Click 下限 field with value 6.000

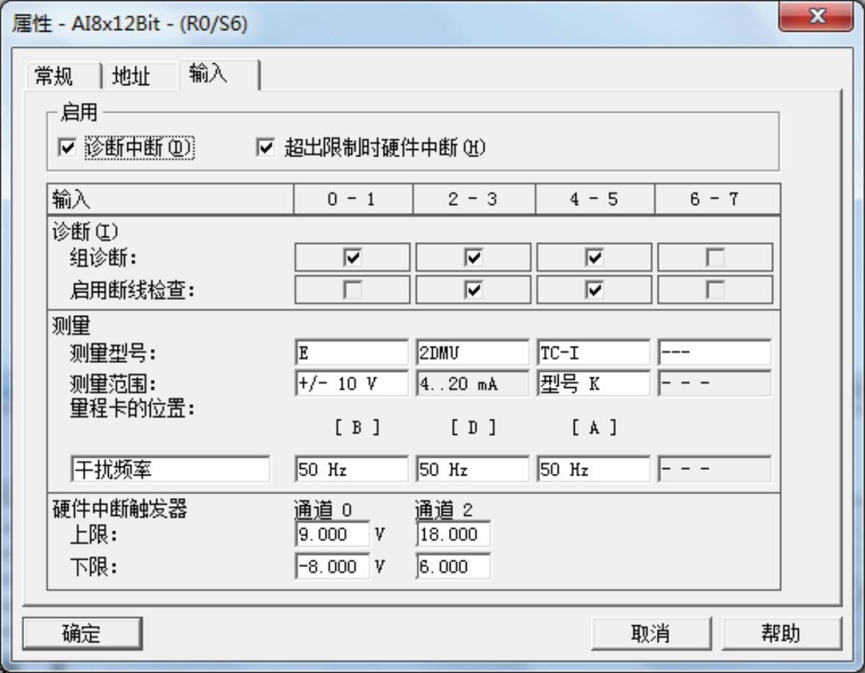453,566
